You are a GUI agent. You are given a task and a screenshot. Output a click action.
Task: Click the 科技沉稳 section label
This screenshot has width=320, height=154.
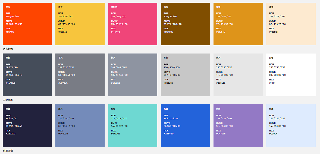click(x=8, y=151)
